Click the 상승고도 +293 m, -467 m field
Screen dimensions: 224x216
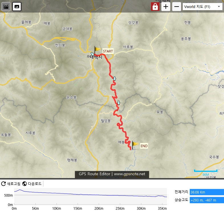click(x=207, y=200)
